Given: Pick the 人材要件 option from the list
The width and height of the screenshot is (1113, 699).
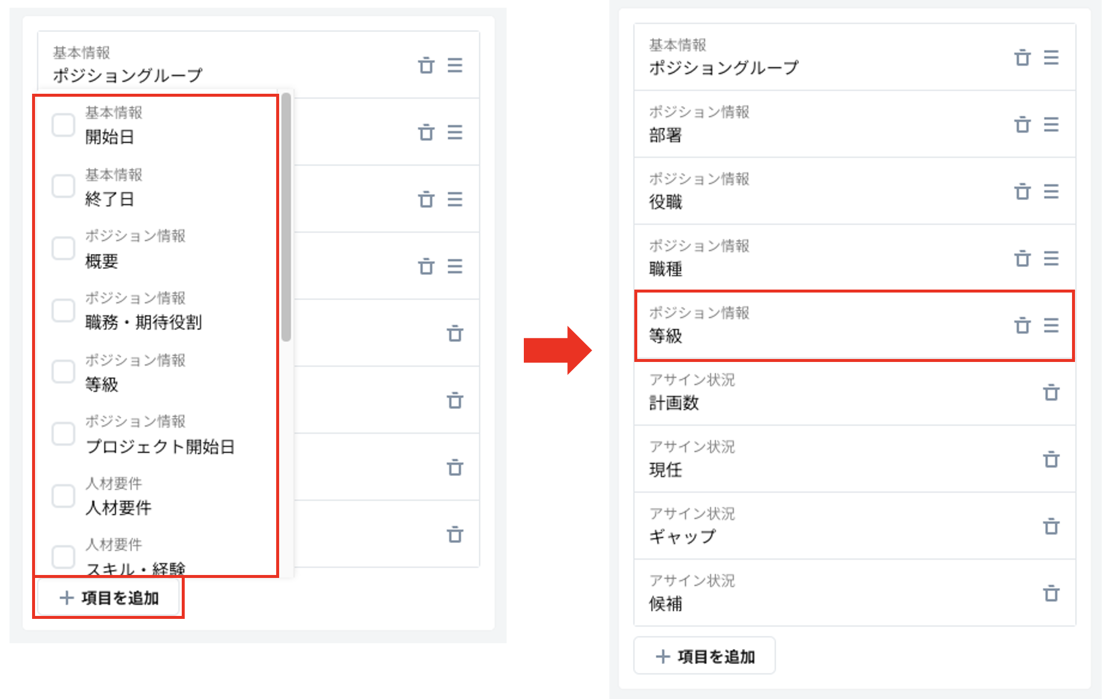Looking at the screenshot, I should [x=64, y=496].
